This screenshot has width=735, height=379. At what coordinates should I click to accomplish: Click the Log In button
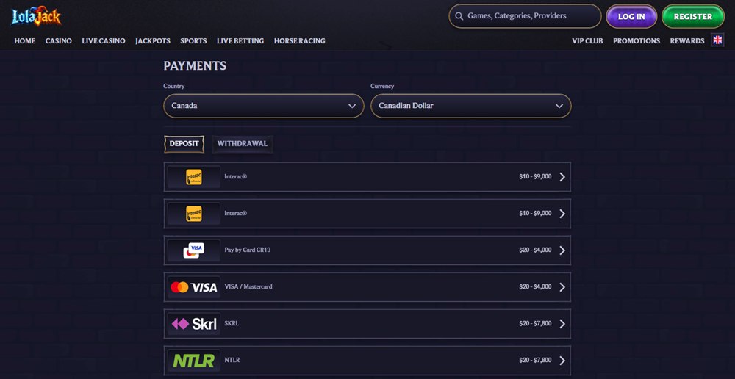click(631, 16)
